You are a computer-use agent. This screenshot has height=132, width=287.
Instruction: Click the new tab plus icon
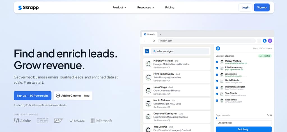pyautogui.click(x=160, y=34)
